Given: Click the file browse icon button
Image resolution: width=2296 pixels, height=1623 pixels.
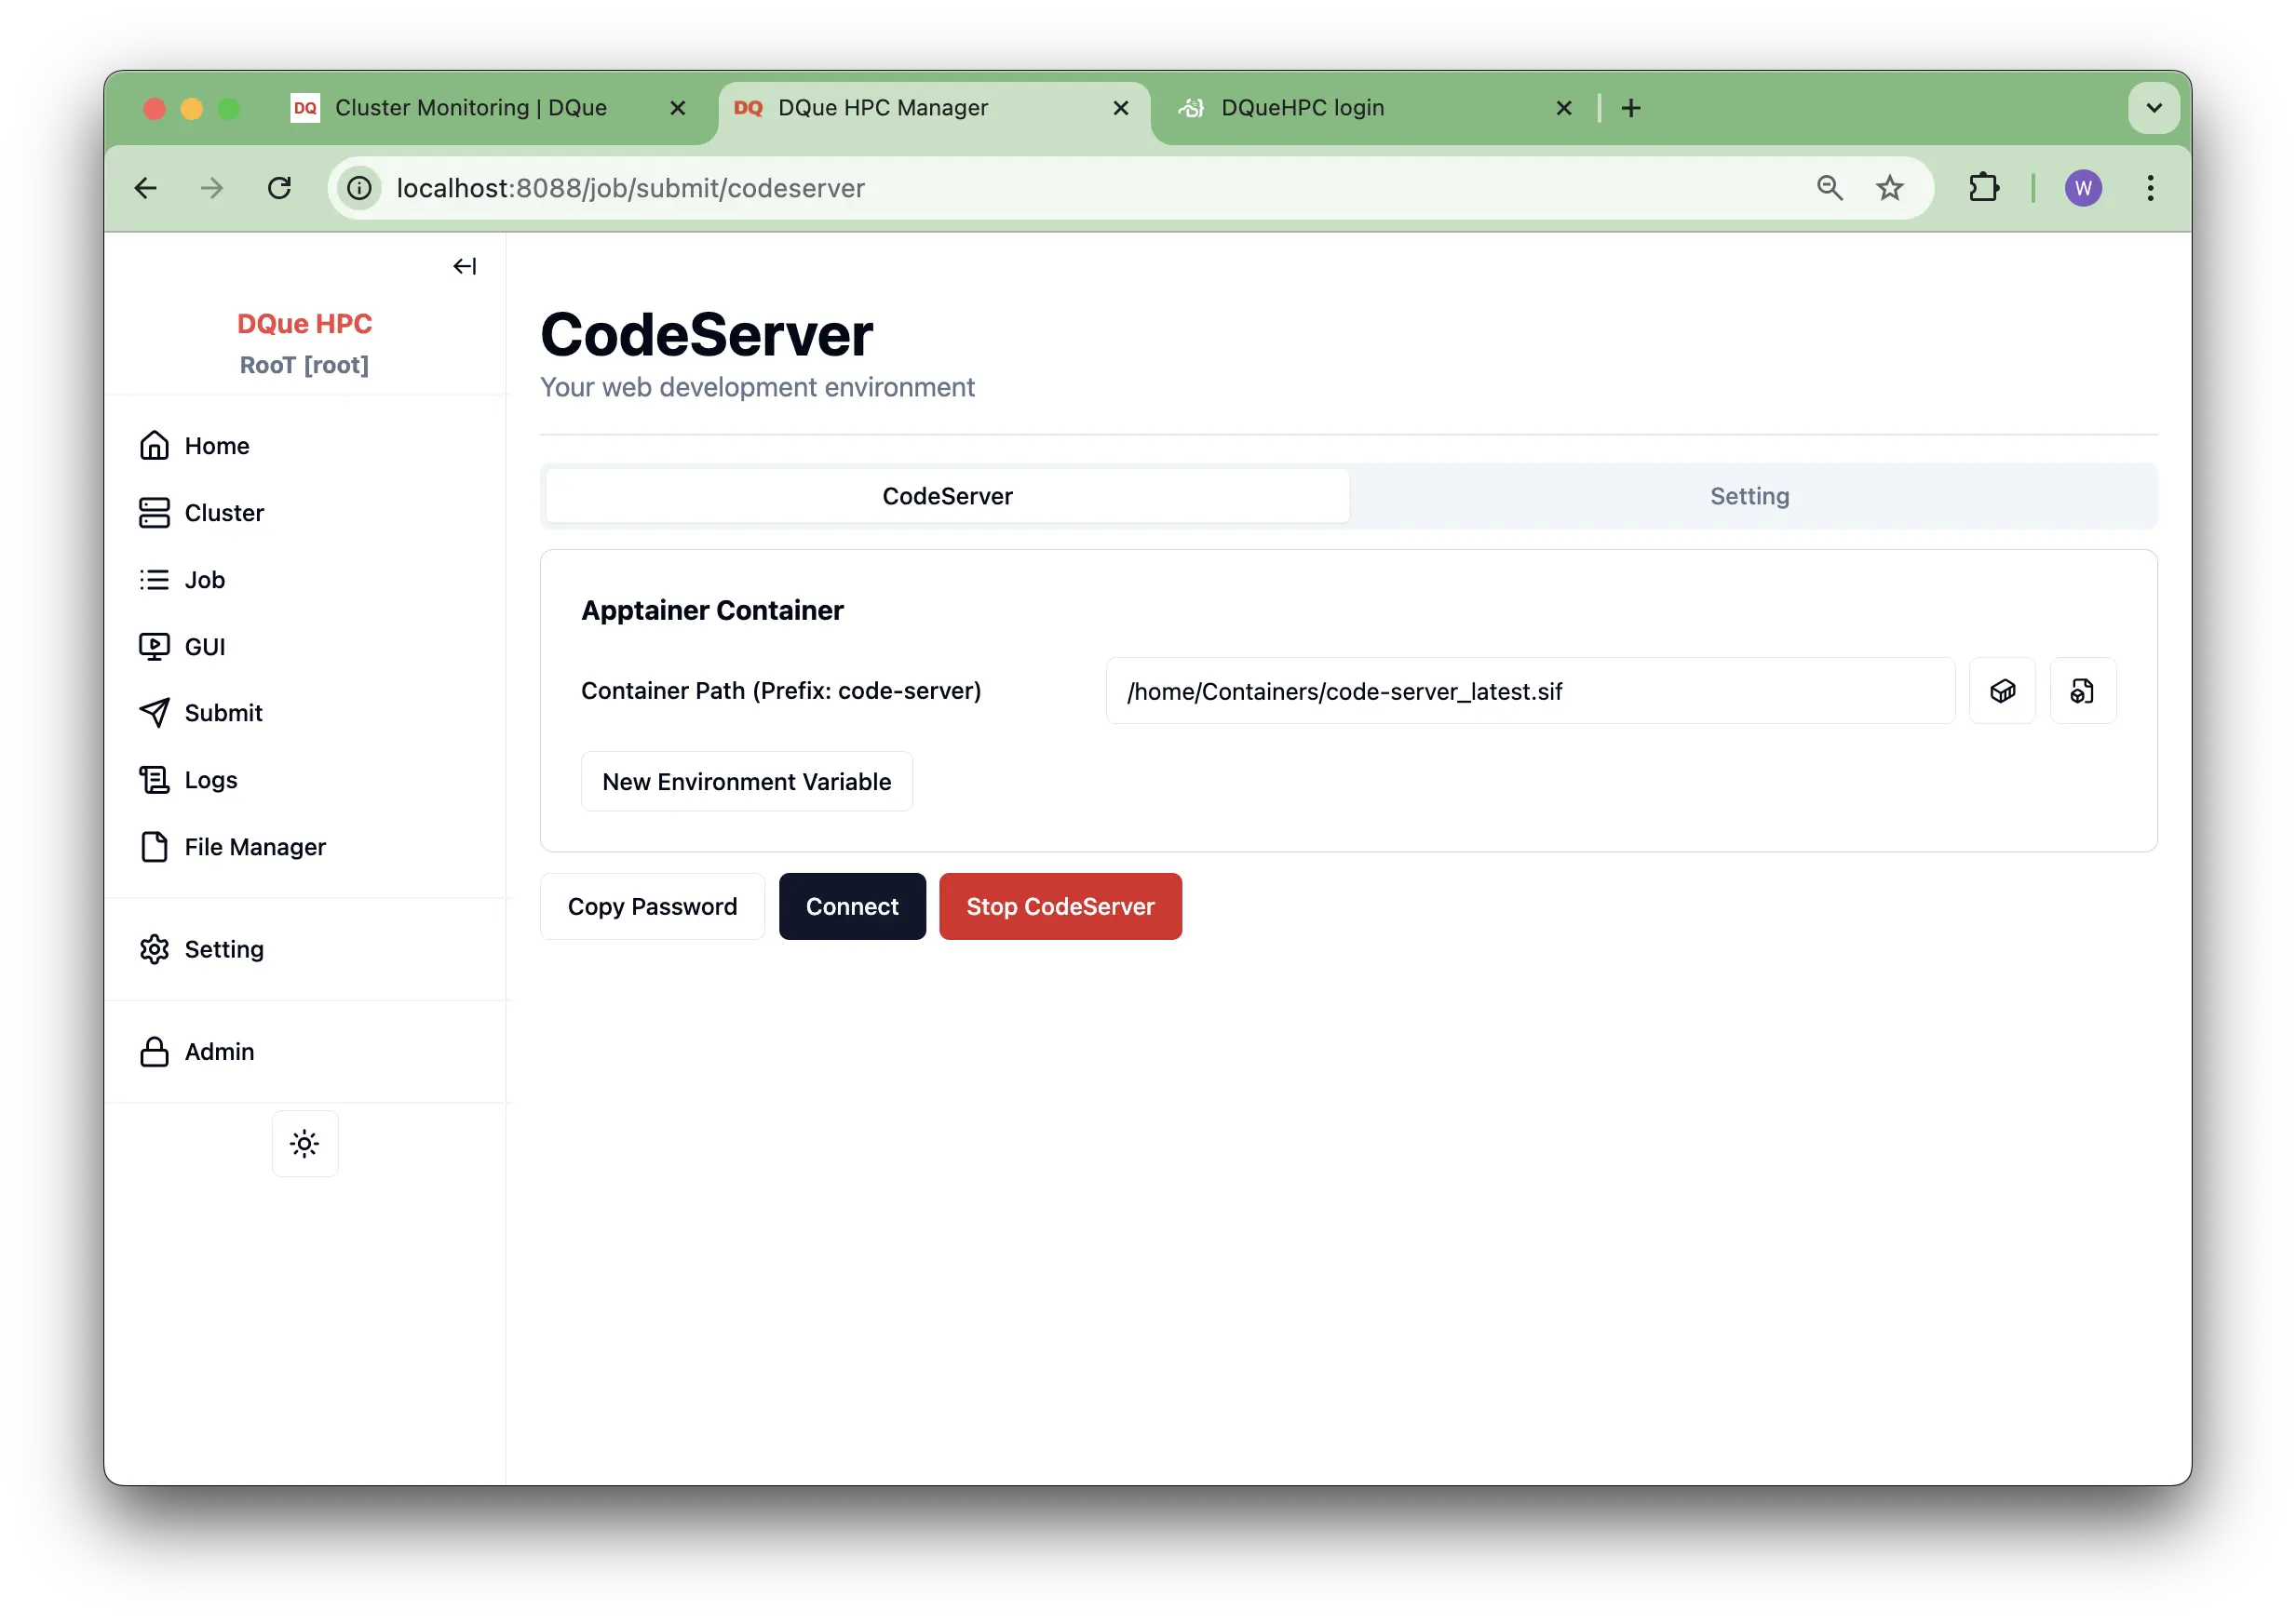Looking at the screenshot, I should click(x=2082, y=691).
